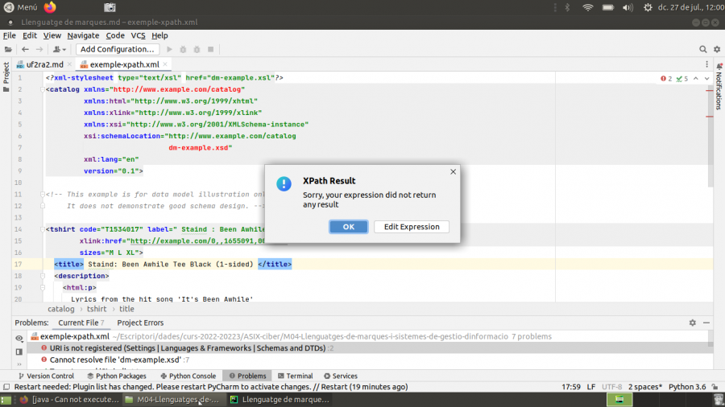
Task: Click the Edit Expression button
Action: coord(411,227)
